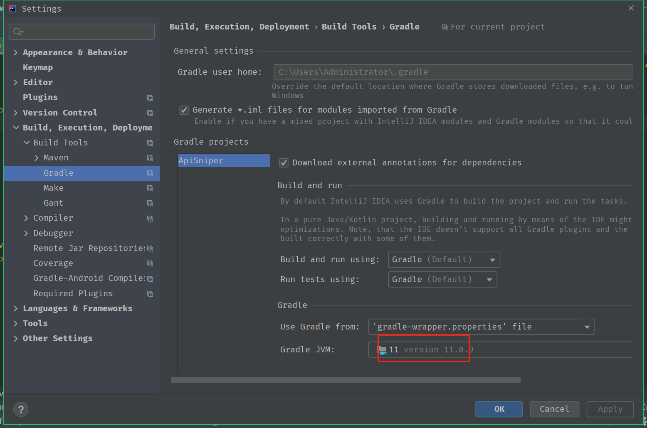Select the ApiSniper project in Gradle projects list

point(224,160)
